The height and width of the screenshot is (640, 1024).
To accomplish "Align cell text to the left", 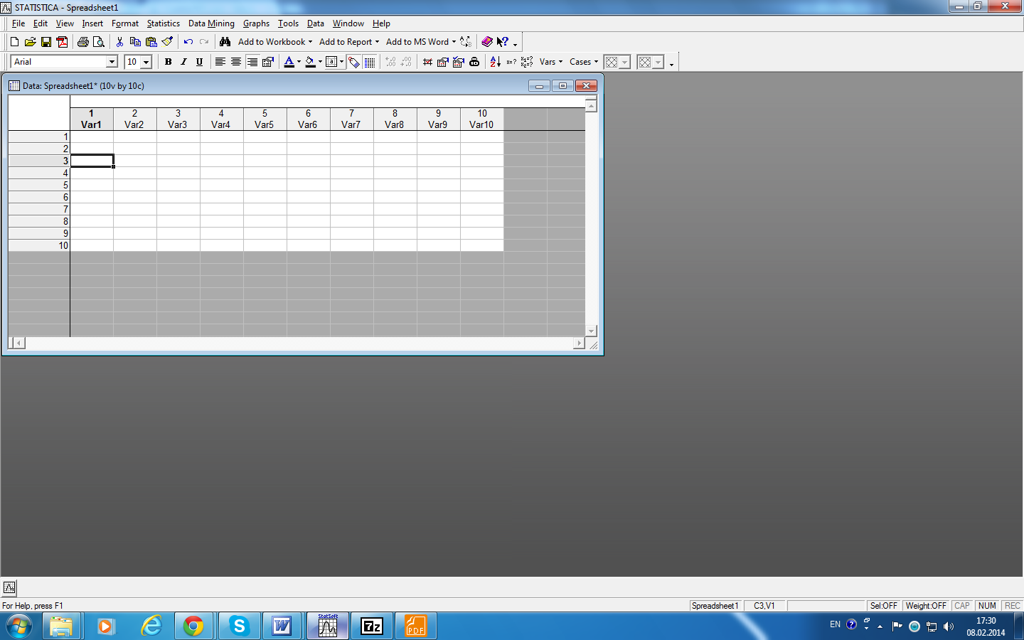I will [x=220, y=62].
